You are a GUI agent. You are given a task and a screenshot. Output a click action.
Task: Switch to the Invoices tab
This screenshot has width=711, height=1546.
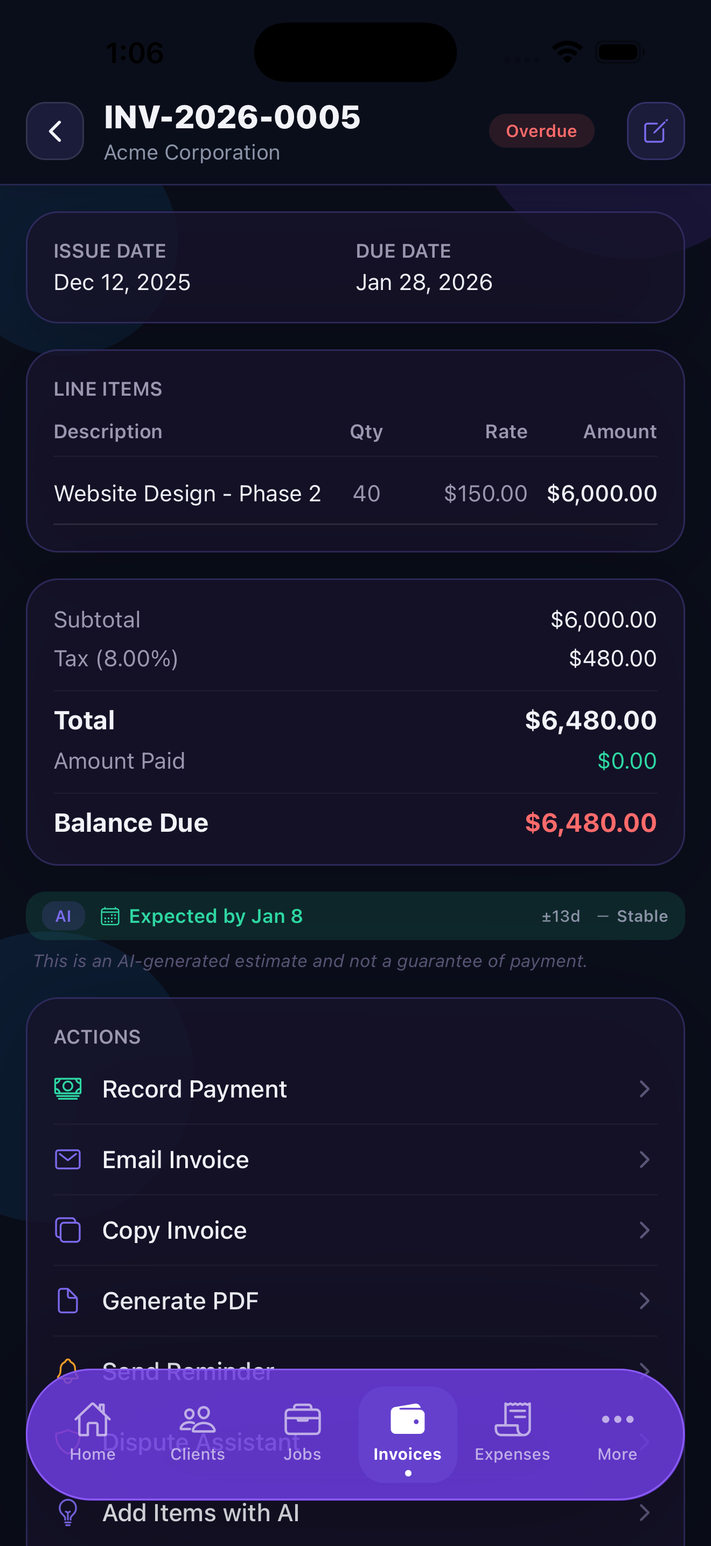tap(408, 1434)
